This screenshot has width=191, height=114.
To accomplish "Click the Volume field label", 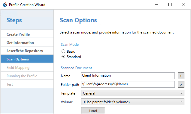I will (x=67, y=102).
